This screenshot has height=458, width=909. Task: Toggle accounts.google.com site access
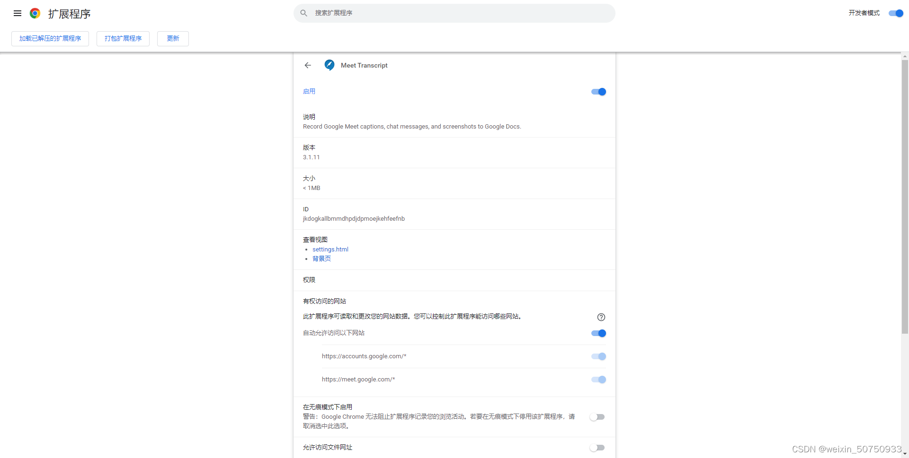598,356
